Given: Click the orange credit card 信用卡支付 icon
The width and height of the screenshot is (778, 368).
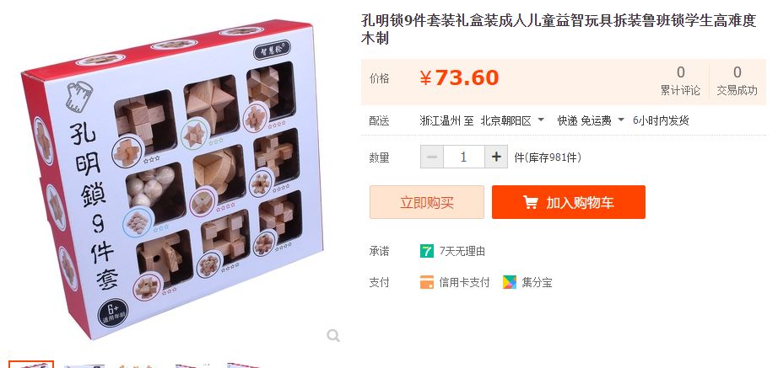Looking at the screenshot, I should 427,282.
